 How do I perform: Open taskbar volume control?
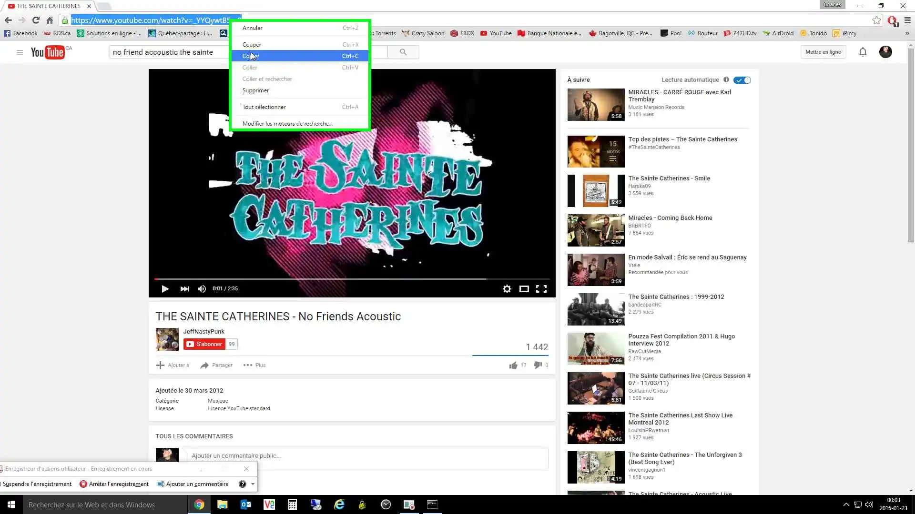[x=869, y=504]
